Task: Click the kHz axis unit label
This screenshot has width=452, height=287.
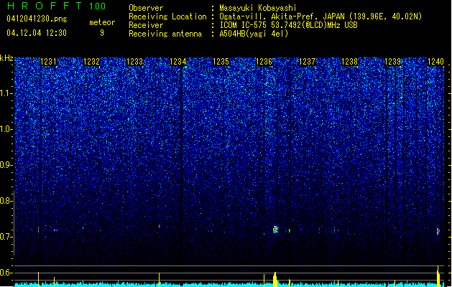Action: (x=6, y=58)
